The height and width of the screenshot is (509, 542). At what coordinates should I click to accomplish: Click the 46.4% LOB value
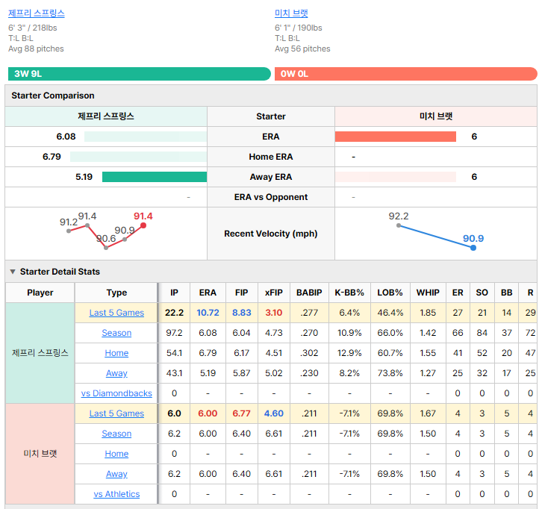pyautogui.click(x=390, y=313)
